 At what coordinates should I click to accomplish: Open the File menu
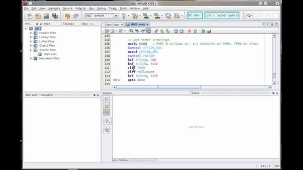(x=27, y=8)
